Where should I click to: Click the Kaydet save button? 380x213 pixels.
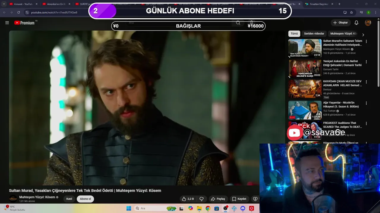(x=239, y=199)
